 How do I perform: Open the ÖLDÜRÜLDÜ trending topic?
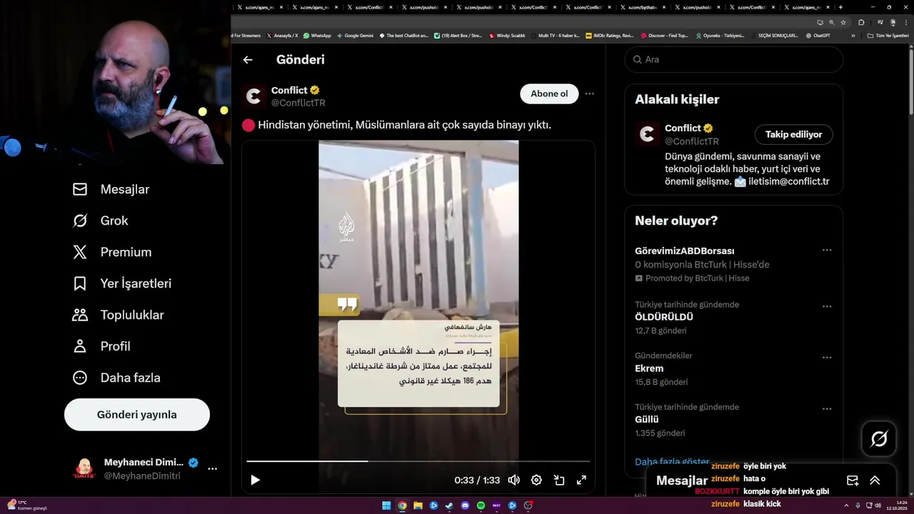tap(664, 317)
